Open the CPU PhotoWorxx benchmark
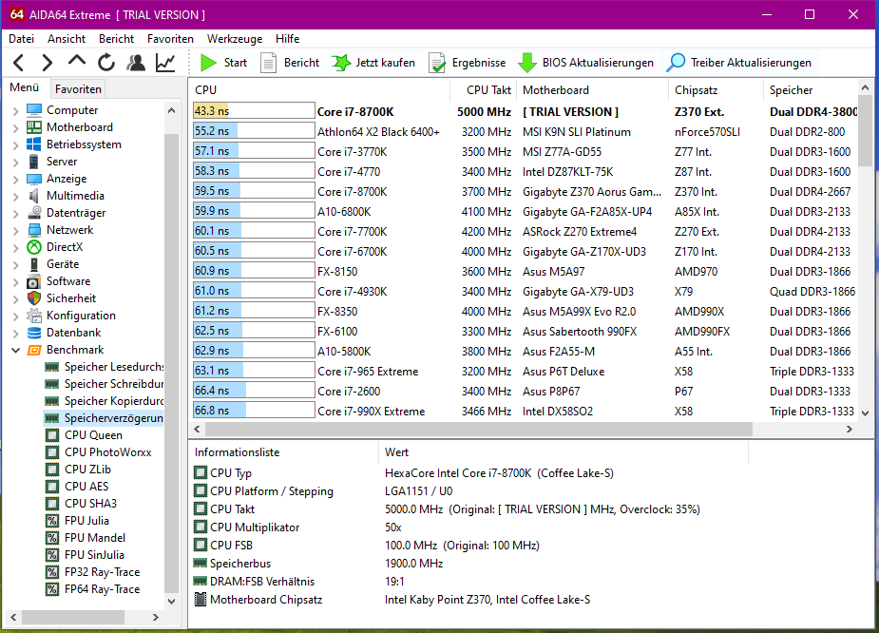 [x=107, y=451]
